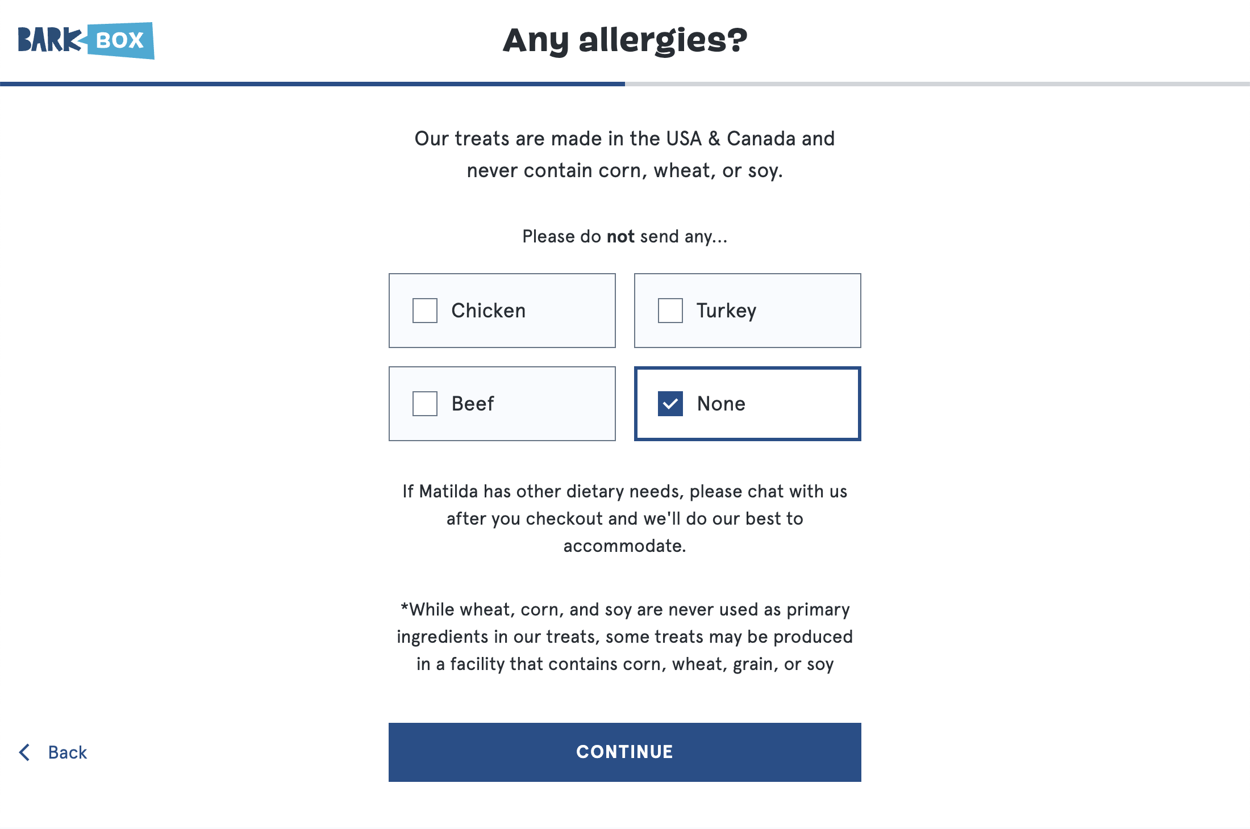The height and width of the screenshot is (829, 1250).
Task: Enable the Turkey checkbox square
Action: click(x=670, y=311)
